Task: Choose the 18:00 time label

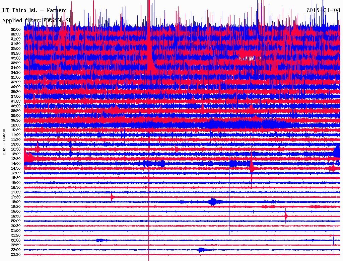Action: (x=16, y=202)
